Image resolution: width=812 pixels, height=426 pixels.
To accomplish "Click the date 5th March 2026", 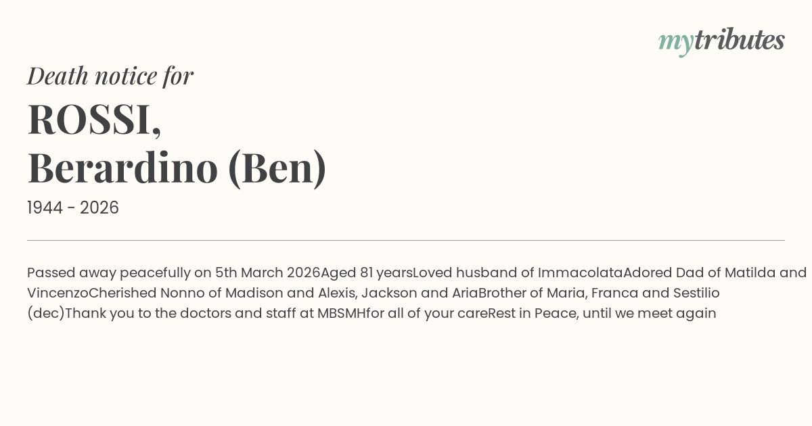I will point(267,273).
